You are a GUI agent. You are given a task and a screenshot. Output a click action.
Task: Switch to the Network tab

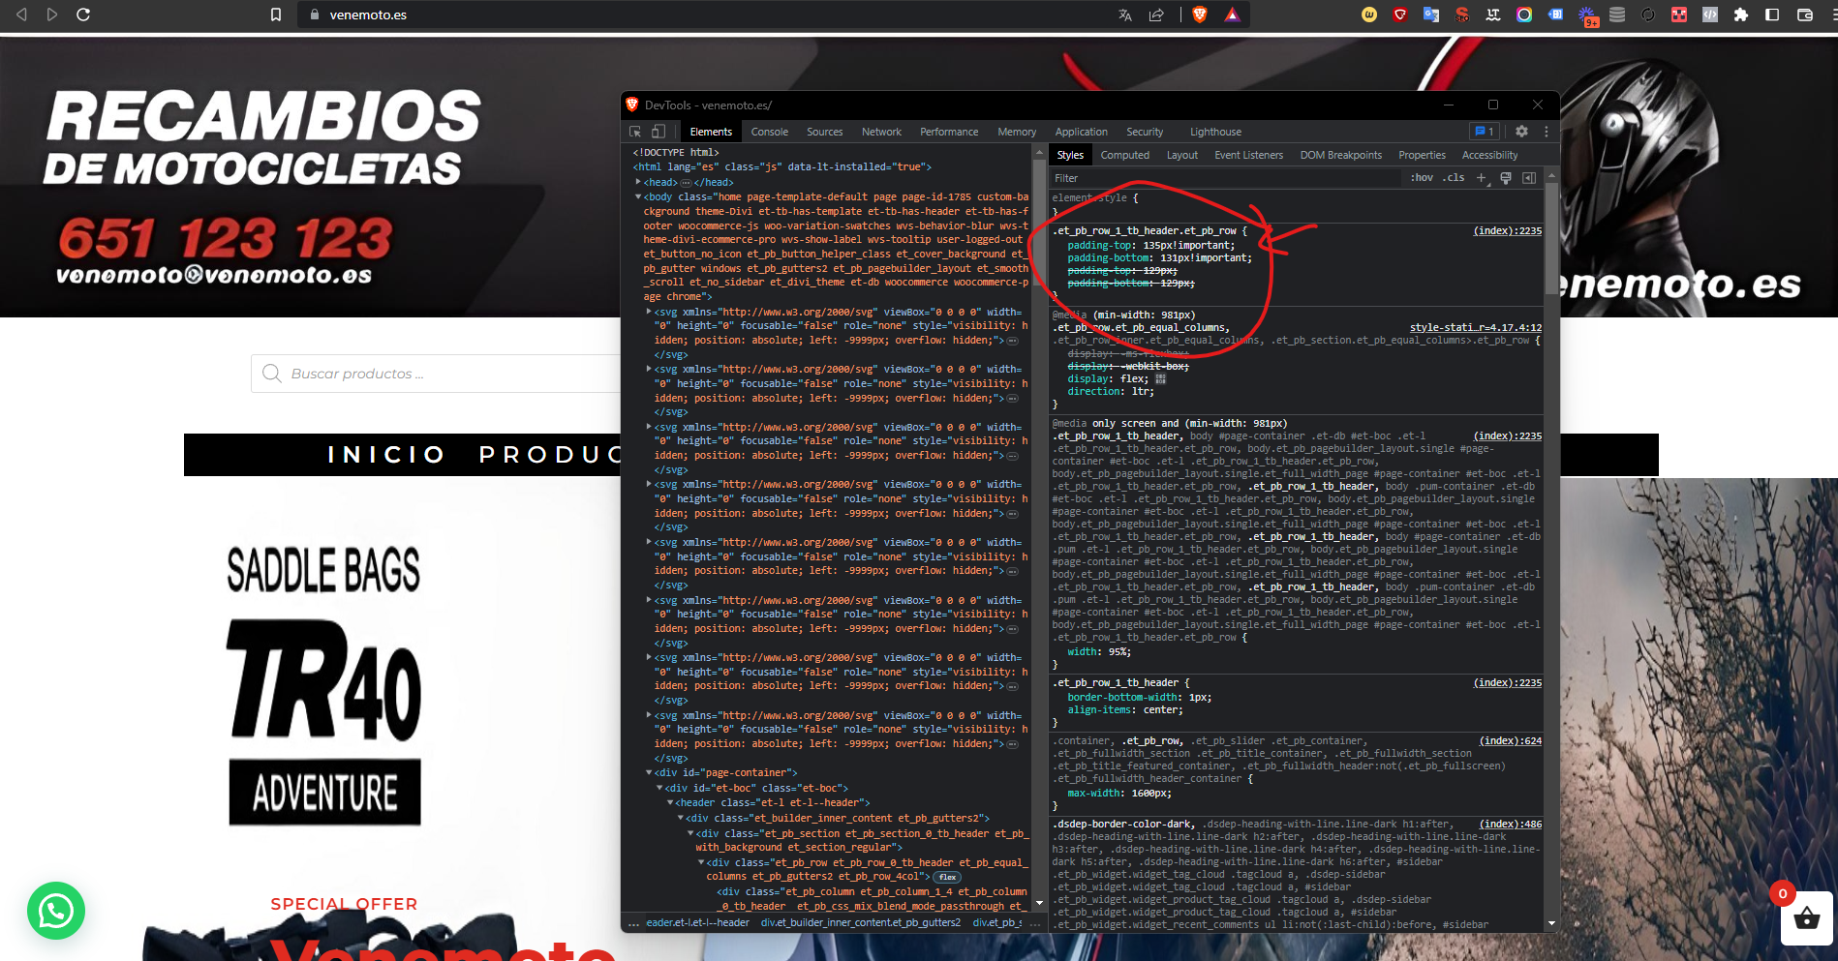[x=881, y=132]
